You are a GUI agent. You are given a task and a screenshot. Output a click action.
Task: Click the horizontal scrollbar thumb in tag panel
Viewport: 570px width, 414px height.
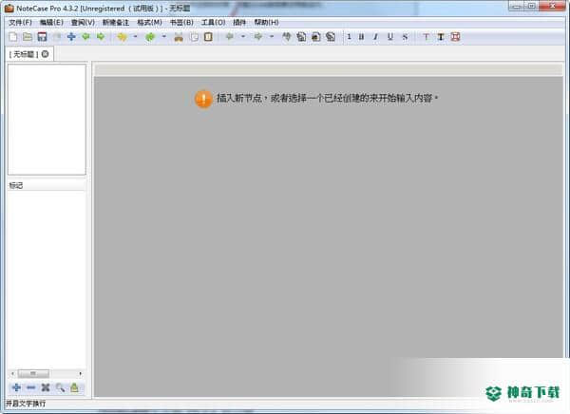point(33,373)
